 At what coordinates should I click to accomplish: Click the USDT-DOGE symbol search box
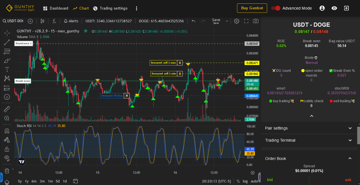[x=13, y=21]
